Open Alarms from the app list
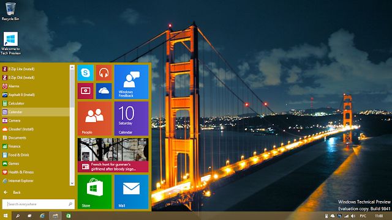Viewport: 392px width, 220px height. (x=35, y=86)
